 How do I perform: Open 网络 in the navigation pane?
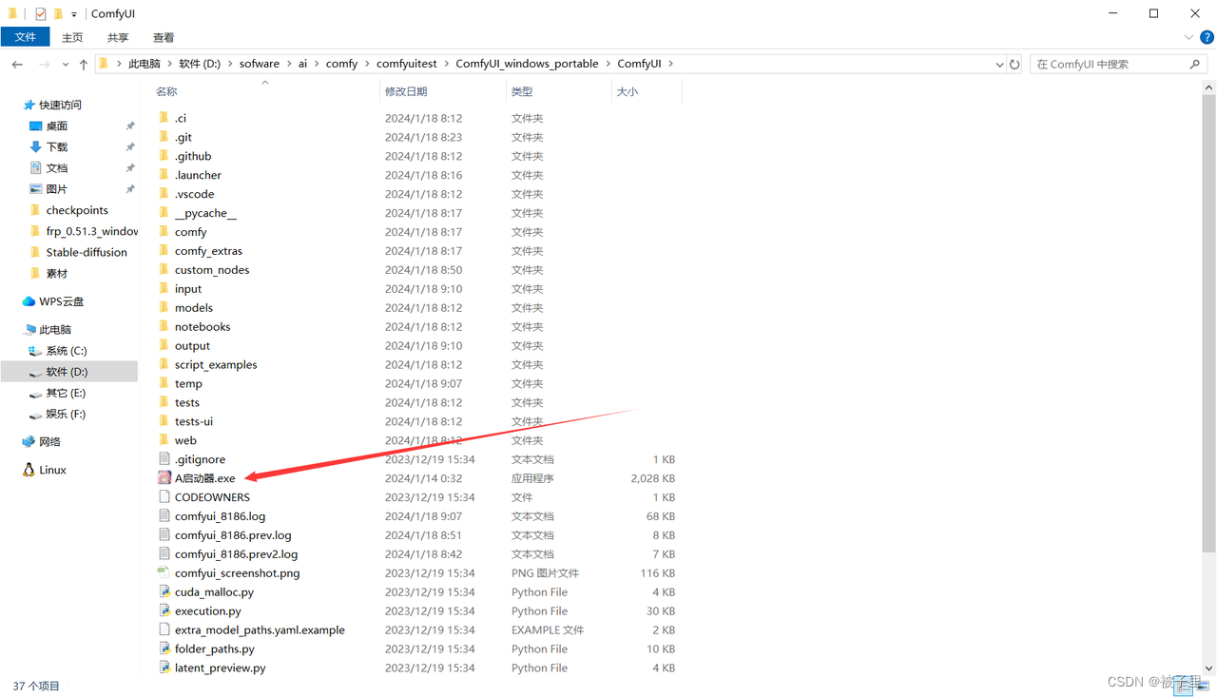[49, 442]
